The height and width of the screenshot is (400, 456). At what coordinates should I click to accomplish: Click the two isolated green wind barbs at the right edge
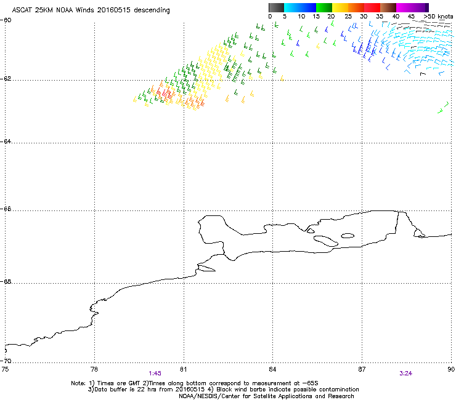(443, 107)
